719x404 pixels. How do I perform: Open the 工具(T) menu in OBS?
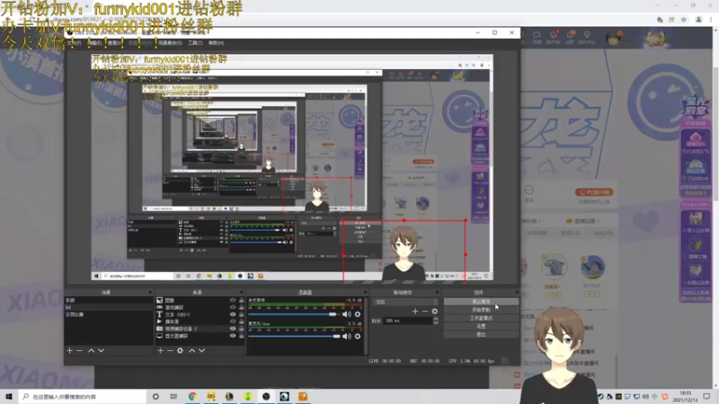point(195,42)
